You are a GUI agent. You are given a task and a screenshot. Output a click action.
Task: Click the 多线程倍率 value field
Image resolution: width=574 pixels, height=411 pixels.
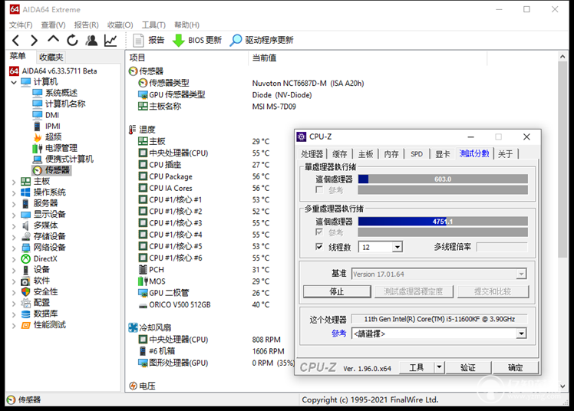(x=502, y=247)
